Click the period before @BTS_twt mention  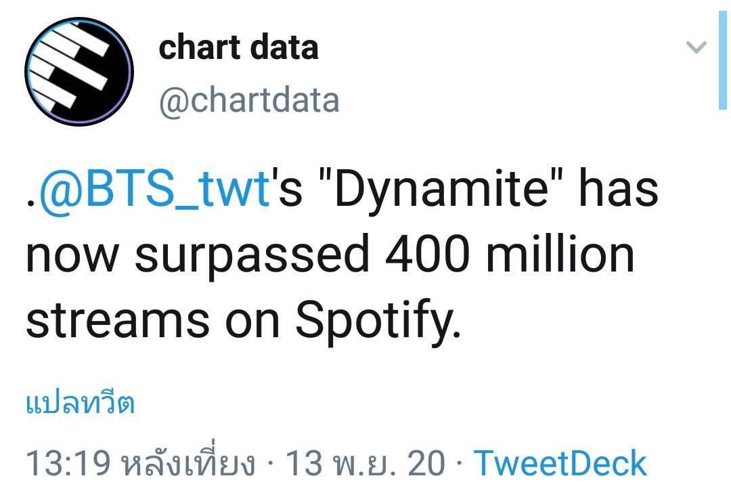coord(30,203)
